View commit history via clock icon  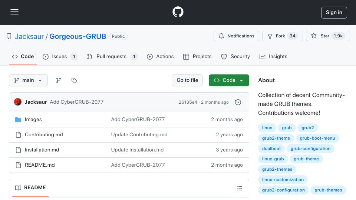pos(238,102)
